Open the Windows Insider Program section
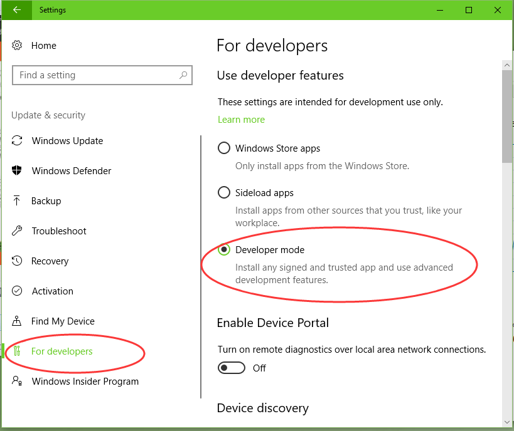 click(85, 382)
